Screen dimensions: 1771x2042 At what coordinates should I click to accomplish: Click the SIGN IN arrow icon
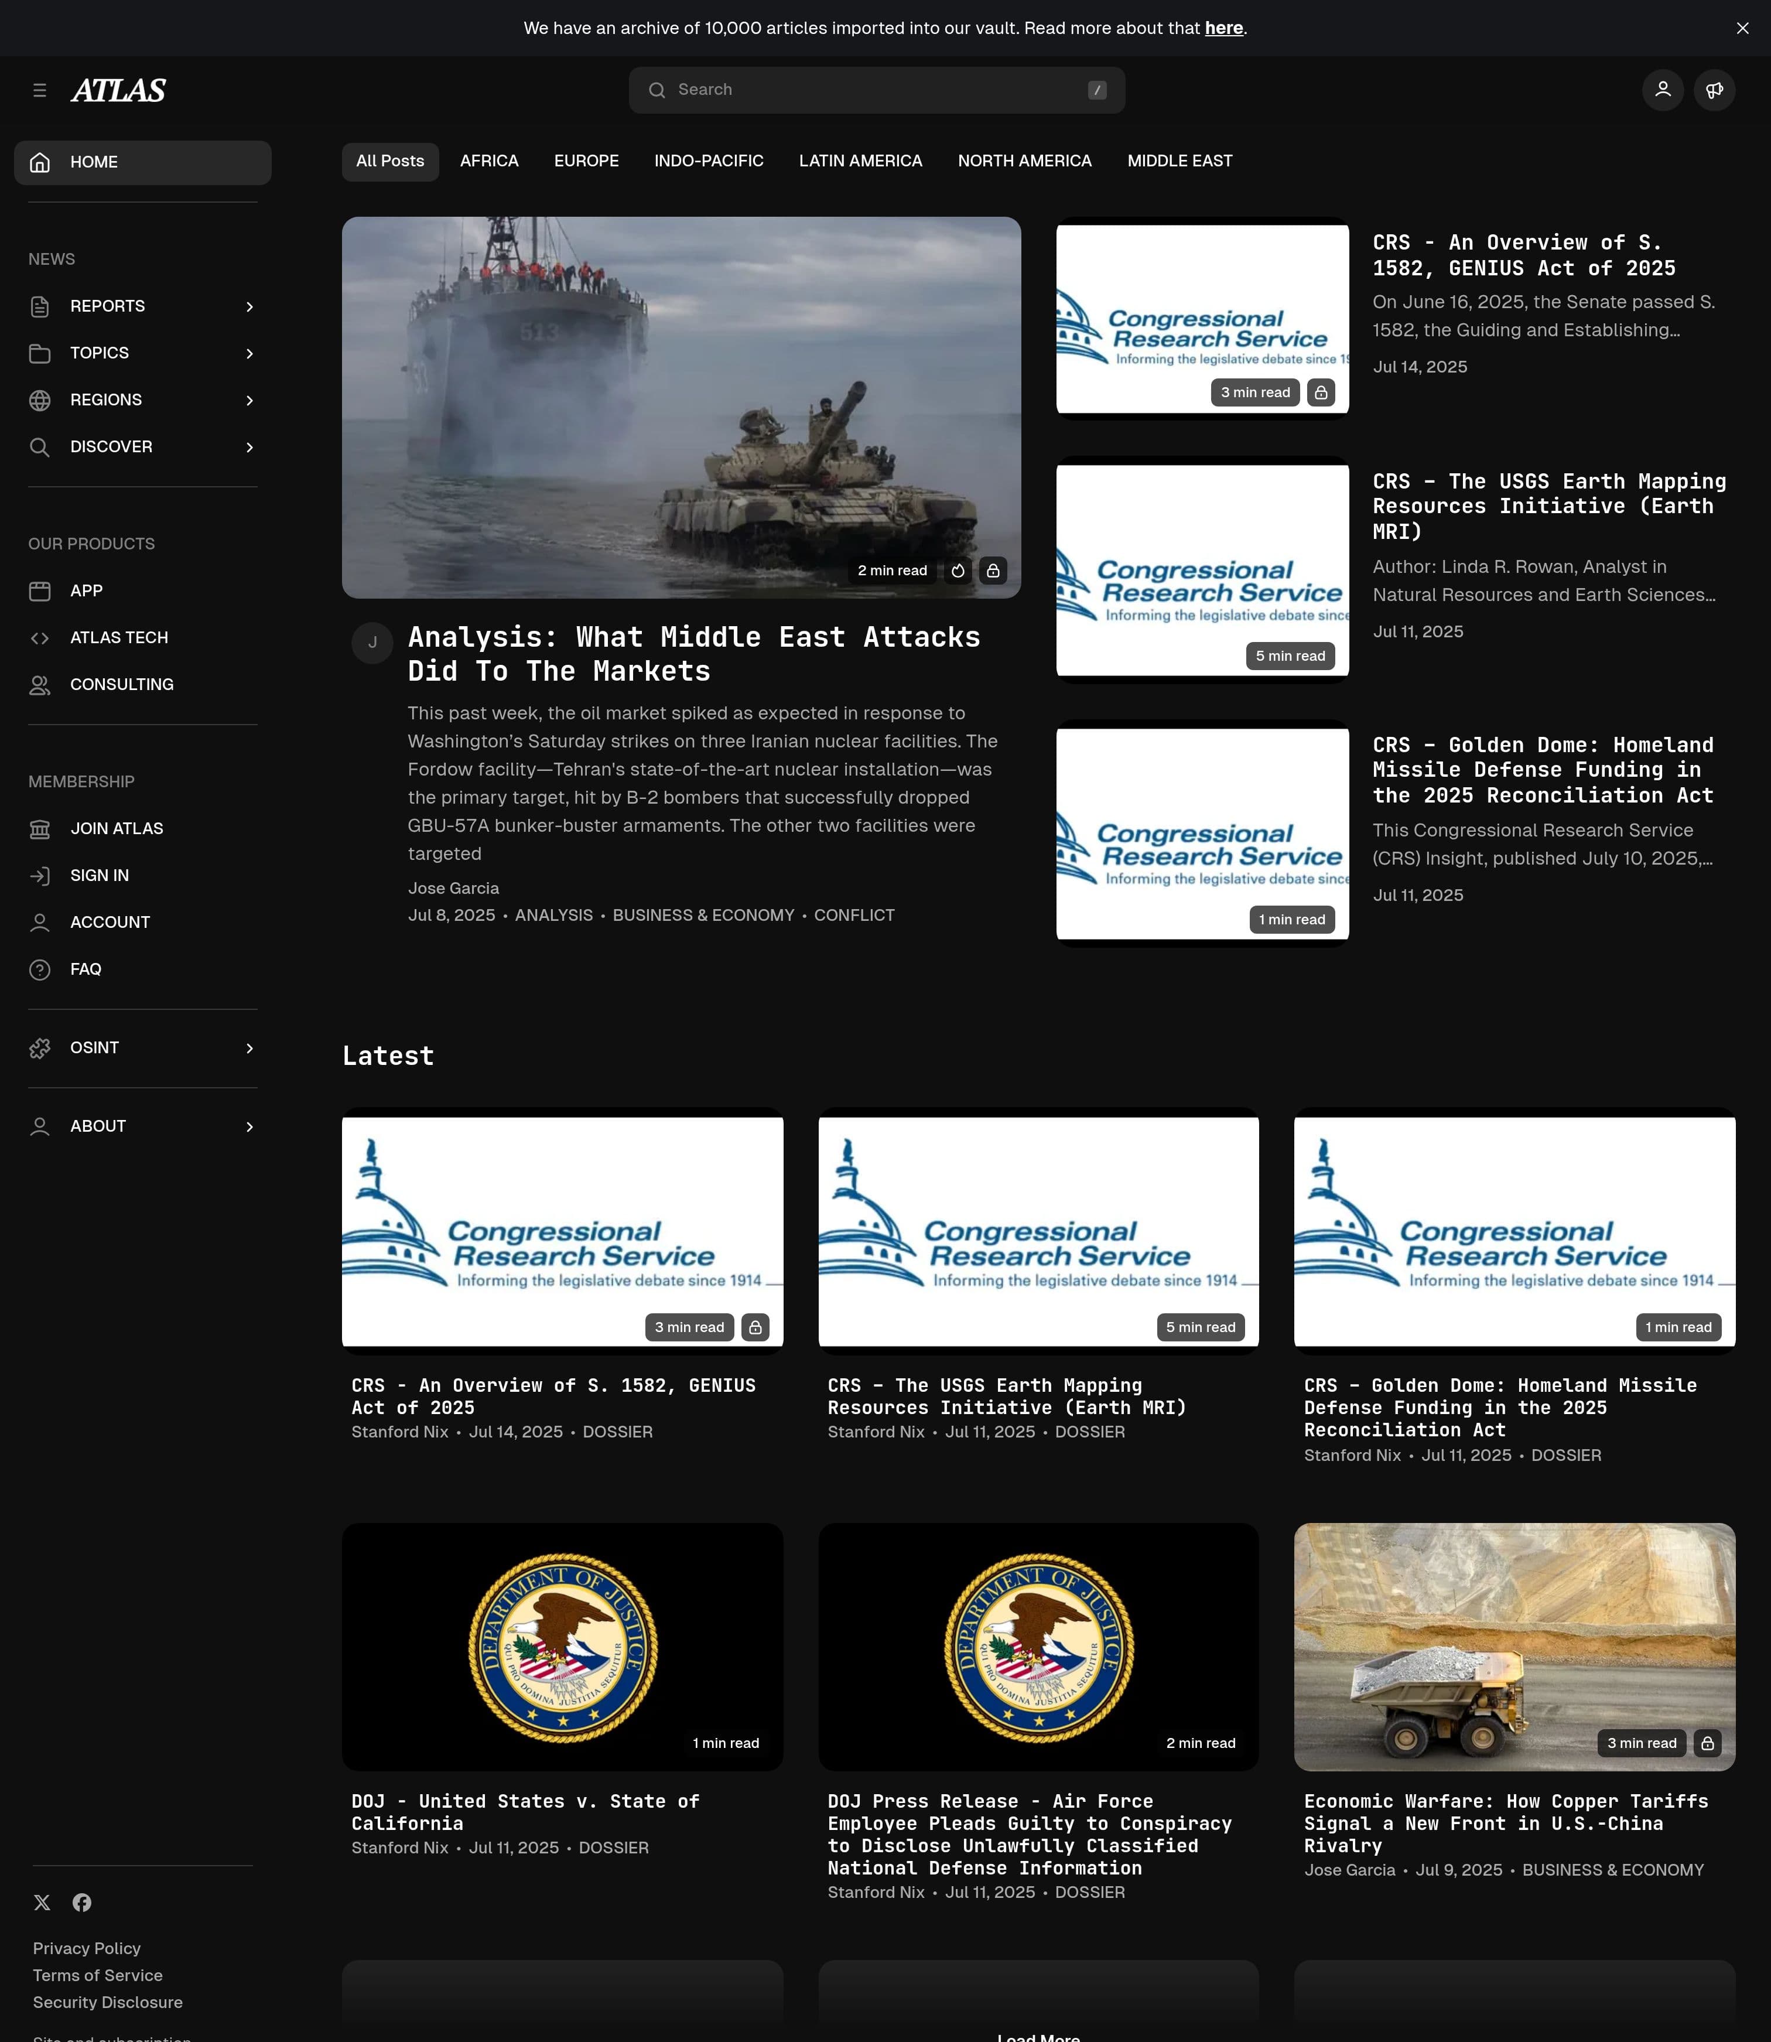click(40, 876)
